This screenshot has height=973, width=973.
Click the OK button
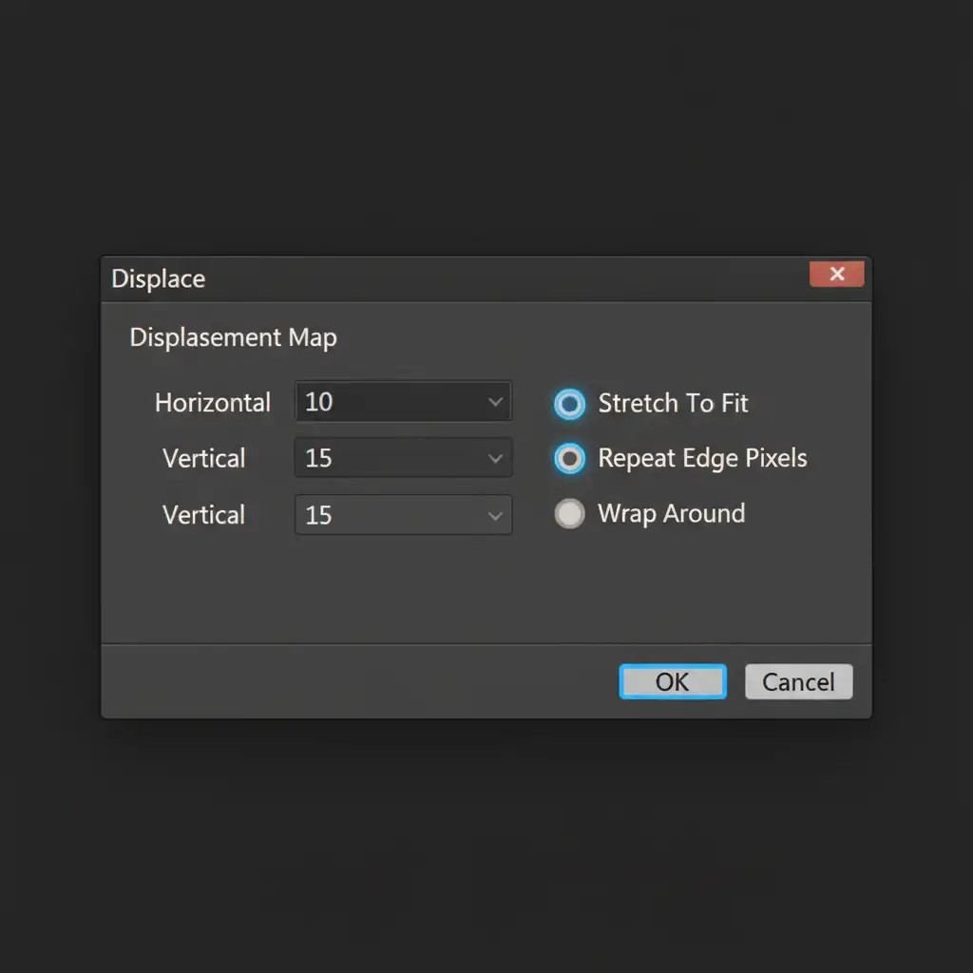[x=672, y=681]
